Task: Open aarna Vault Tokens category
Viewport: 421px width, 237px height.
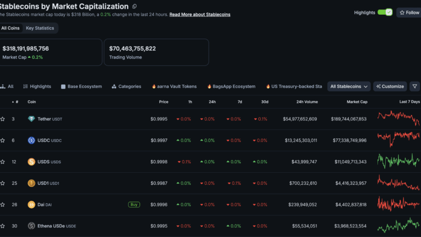Action: [174, 86]
